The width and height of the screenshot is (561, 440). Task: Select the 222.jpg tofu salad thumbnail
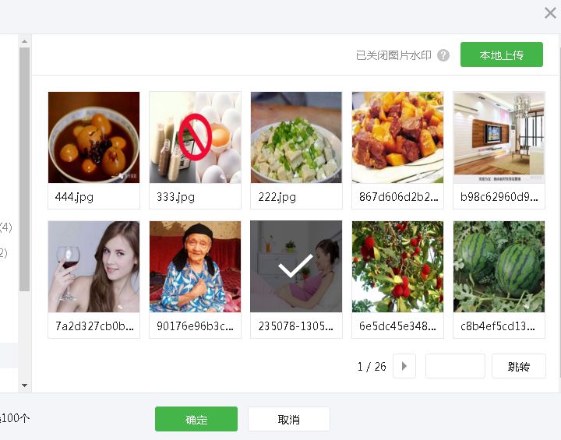tap(296, 137)
